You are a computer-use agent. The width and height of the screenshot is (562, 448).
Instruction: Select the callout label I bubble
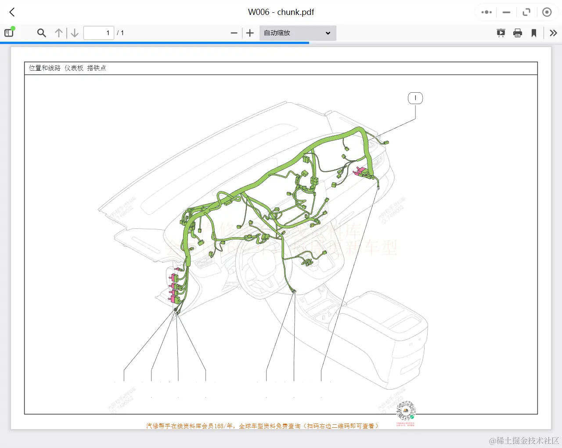tap(415, 98)
